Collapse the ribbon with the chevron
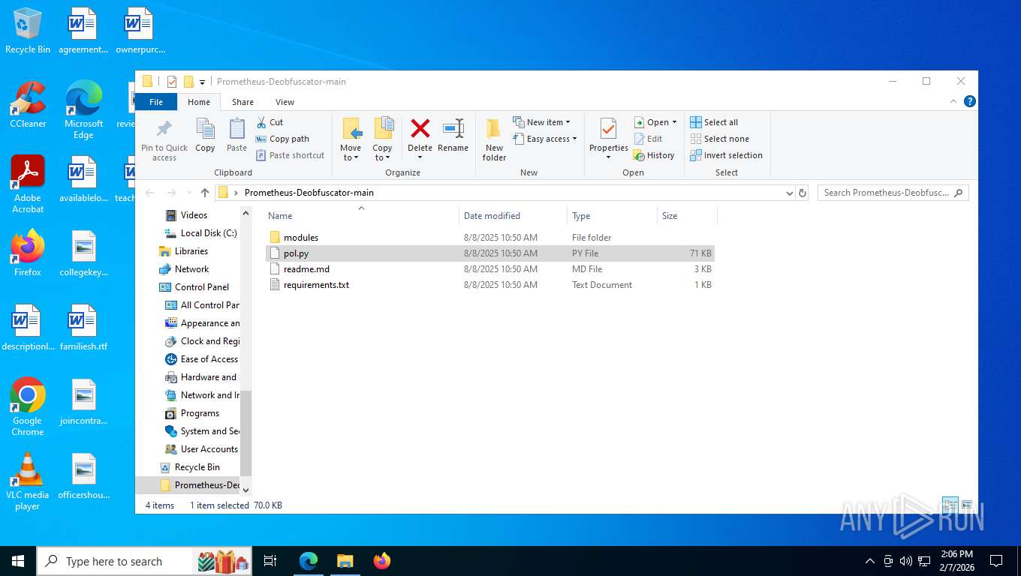Viewport: 1021px width, 576px height. 953,101
